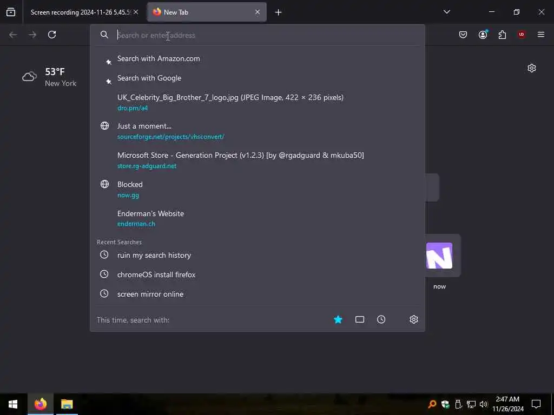Open the Action Center notifications icon
554x415 pixels.
536,404
